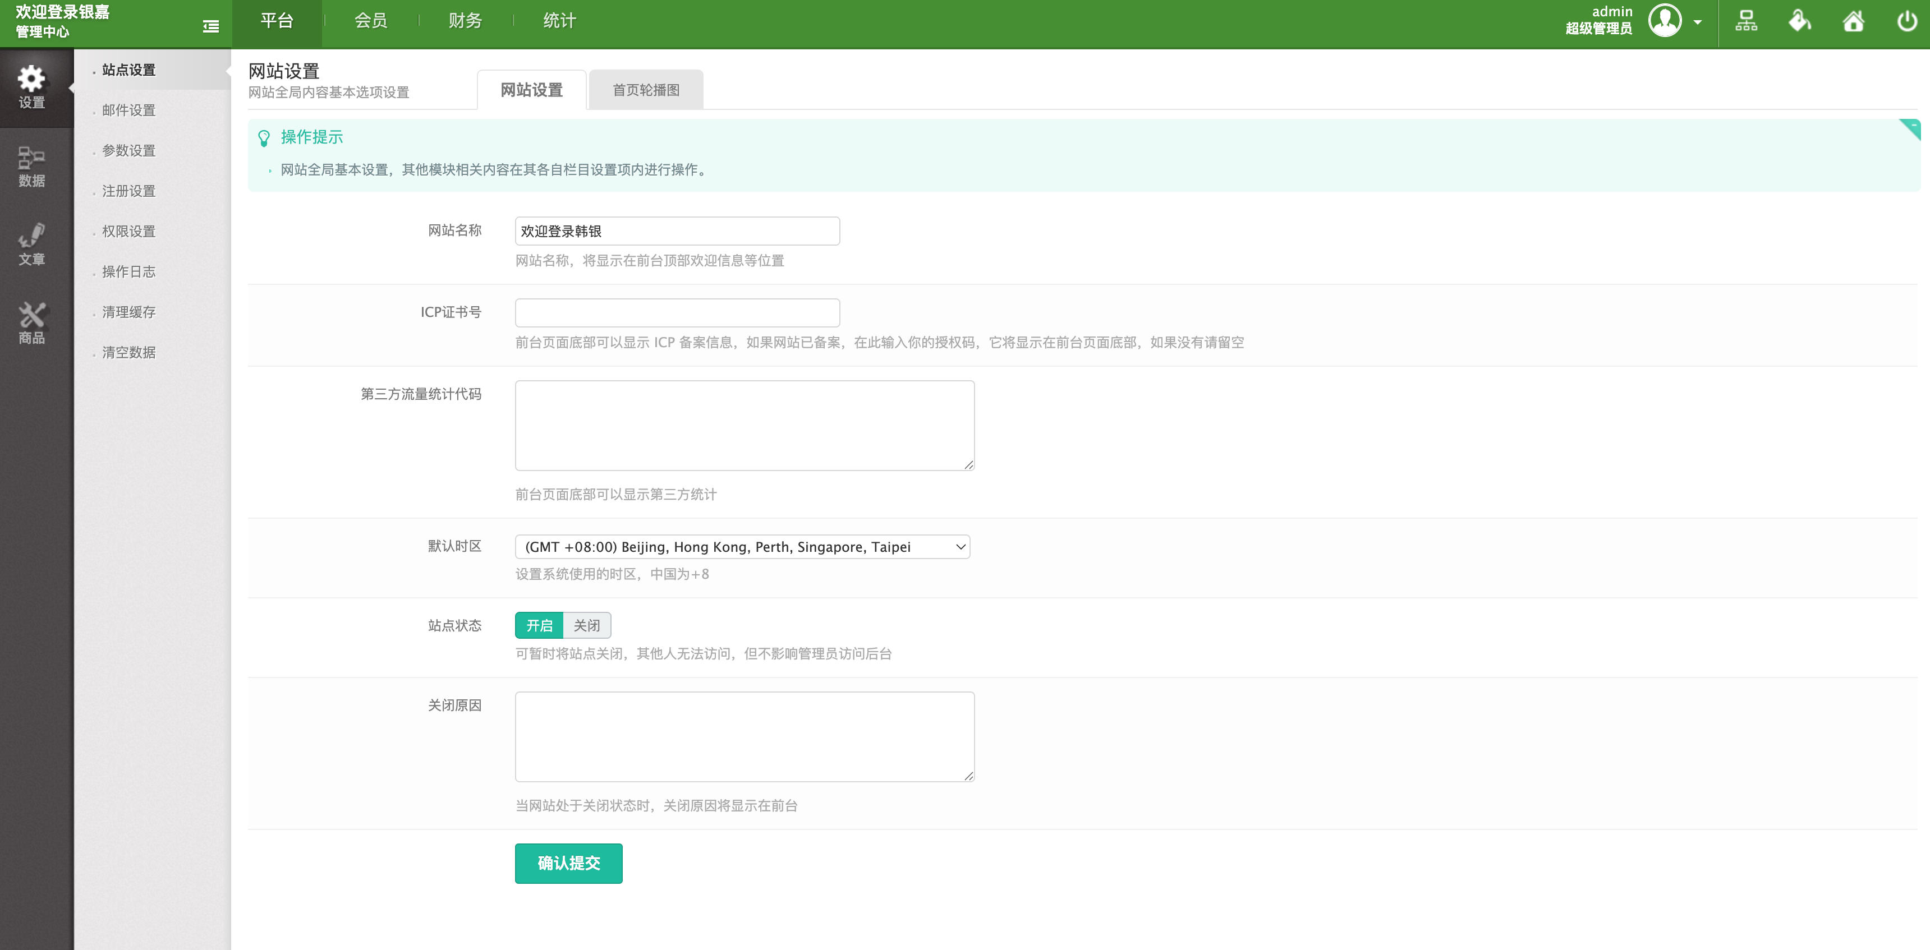Open the 商品 tools section icon
Image resolution: width=1930 pixels, height=950 pixels.
pyautogui.click(x=31, y=322)
